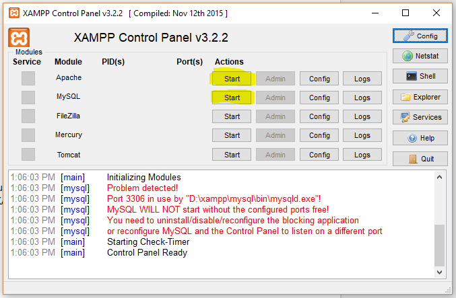
Task: Click the MySQL module label
Action: click(x=68, y=96)
